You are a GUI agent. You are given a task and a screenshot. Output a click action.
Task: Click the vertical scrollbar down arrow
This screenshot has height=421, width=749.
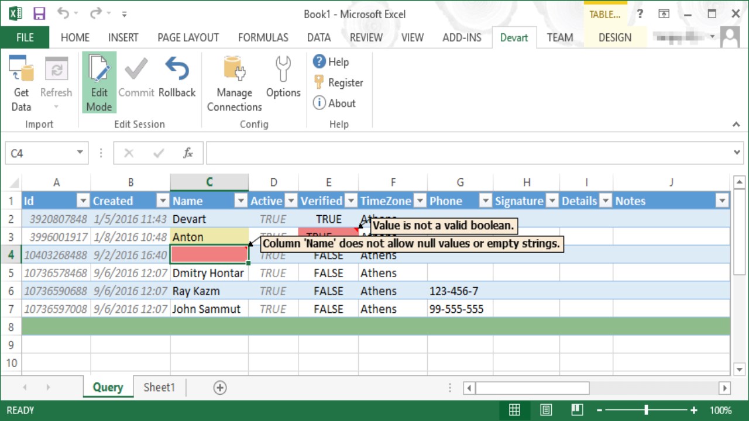[739, 369]
